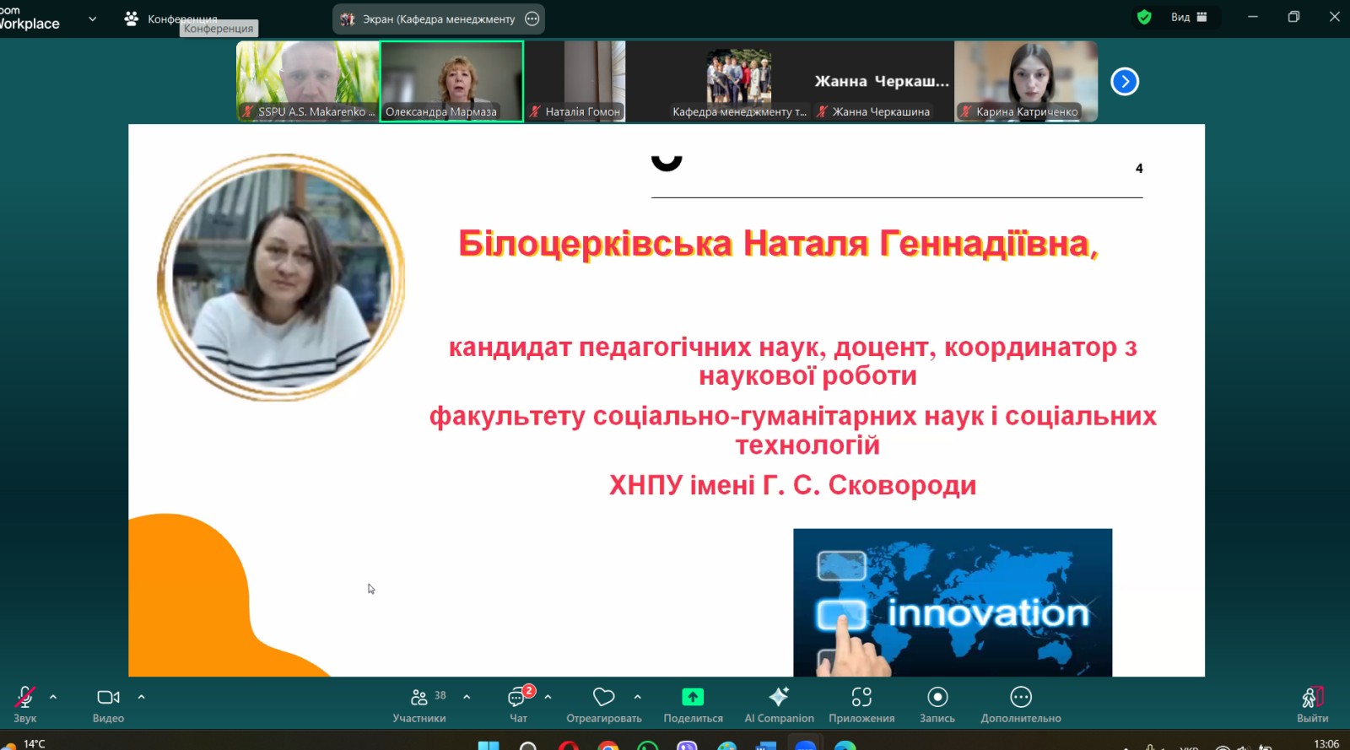This screenshot has width=1350, height=750.
Task: Open the Вид view menu
Action: point(1188,17)
